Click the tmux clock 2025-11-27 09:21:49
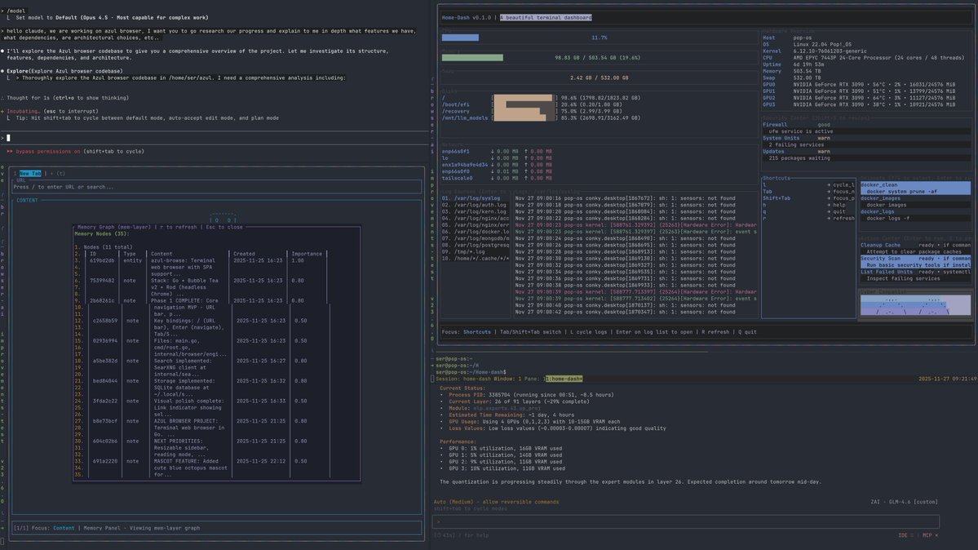978x550 pixels. [948, 379]
